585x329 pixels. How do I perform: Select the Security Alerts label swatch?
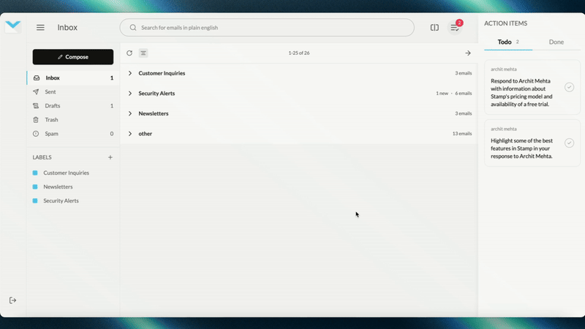click(35, 200)
